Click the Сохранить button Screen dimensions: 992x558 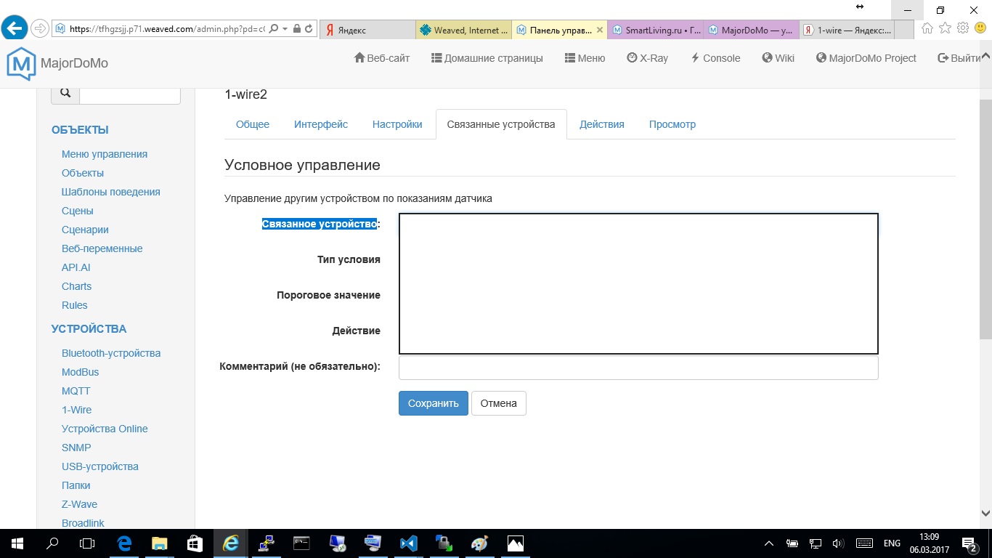434,403
